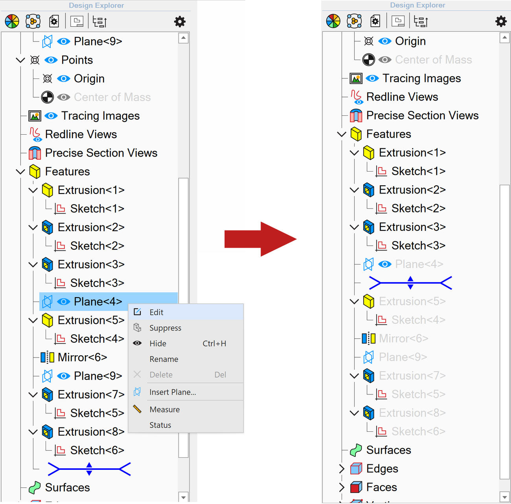This screenshot has width=511, height=504.
Task: Open settings gear in the right Design Explorer
Action: coord(501,21)
